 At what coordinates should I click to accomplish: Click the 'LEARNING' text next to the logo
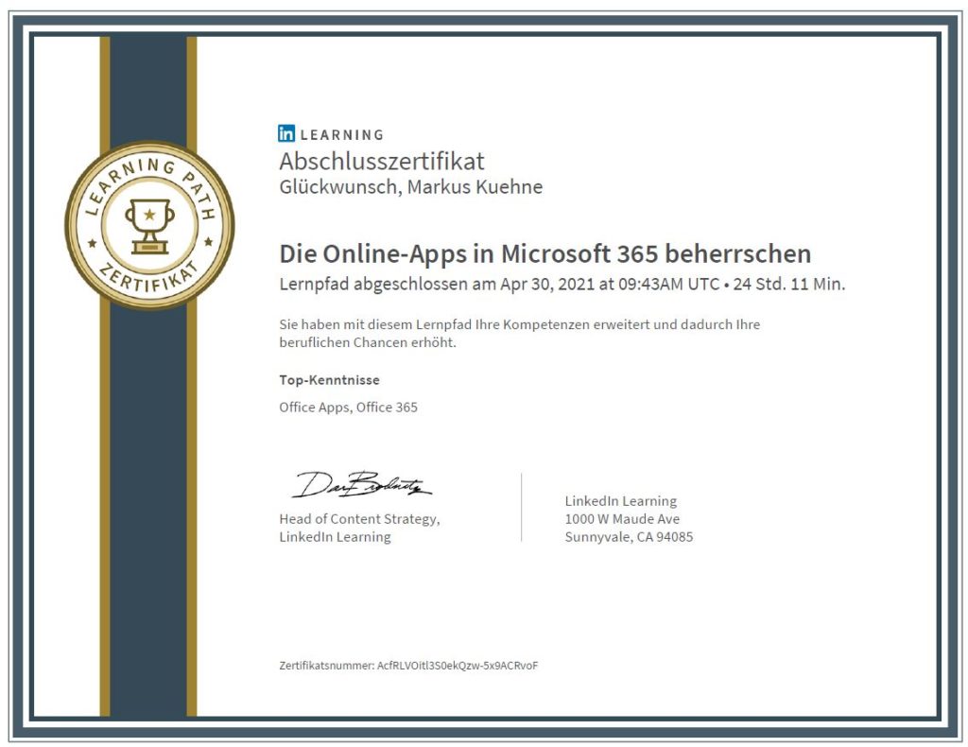coord(342,134)
